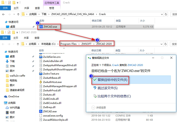The width and height of the screenshot is (177, 126).
Task: Select ZwcadRibbonStyle.dll
Action: tap(55, 120)
